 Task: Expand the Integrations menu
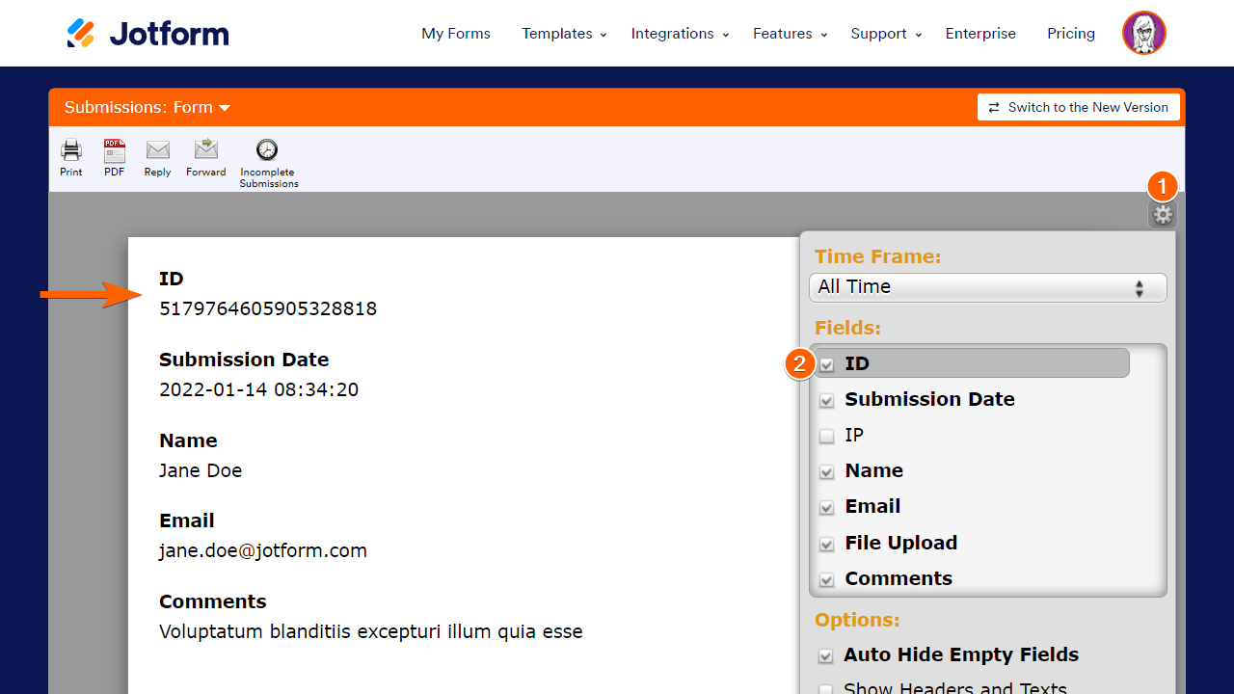tap(680, 34)
